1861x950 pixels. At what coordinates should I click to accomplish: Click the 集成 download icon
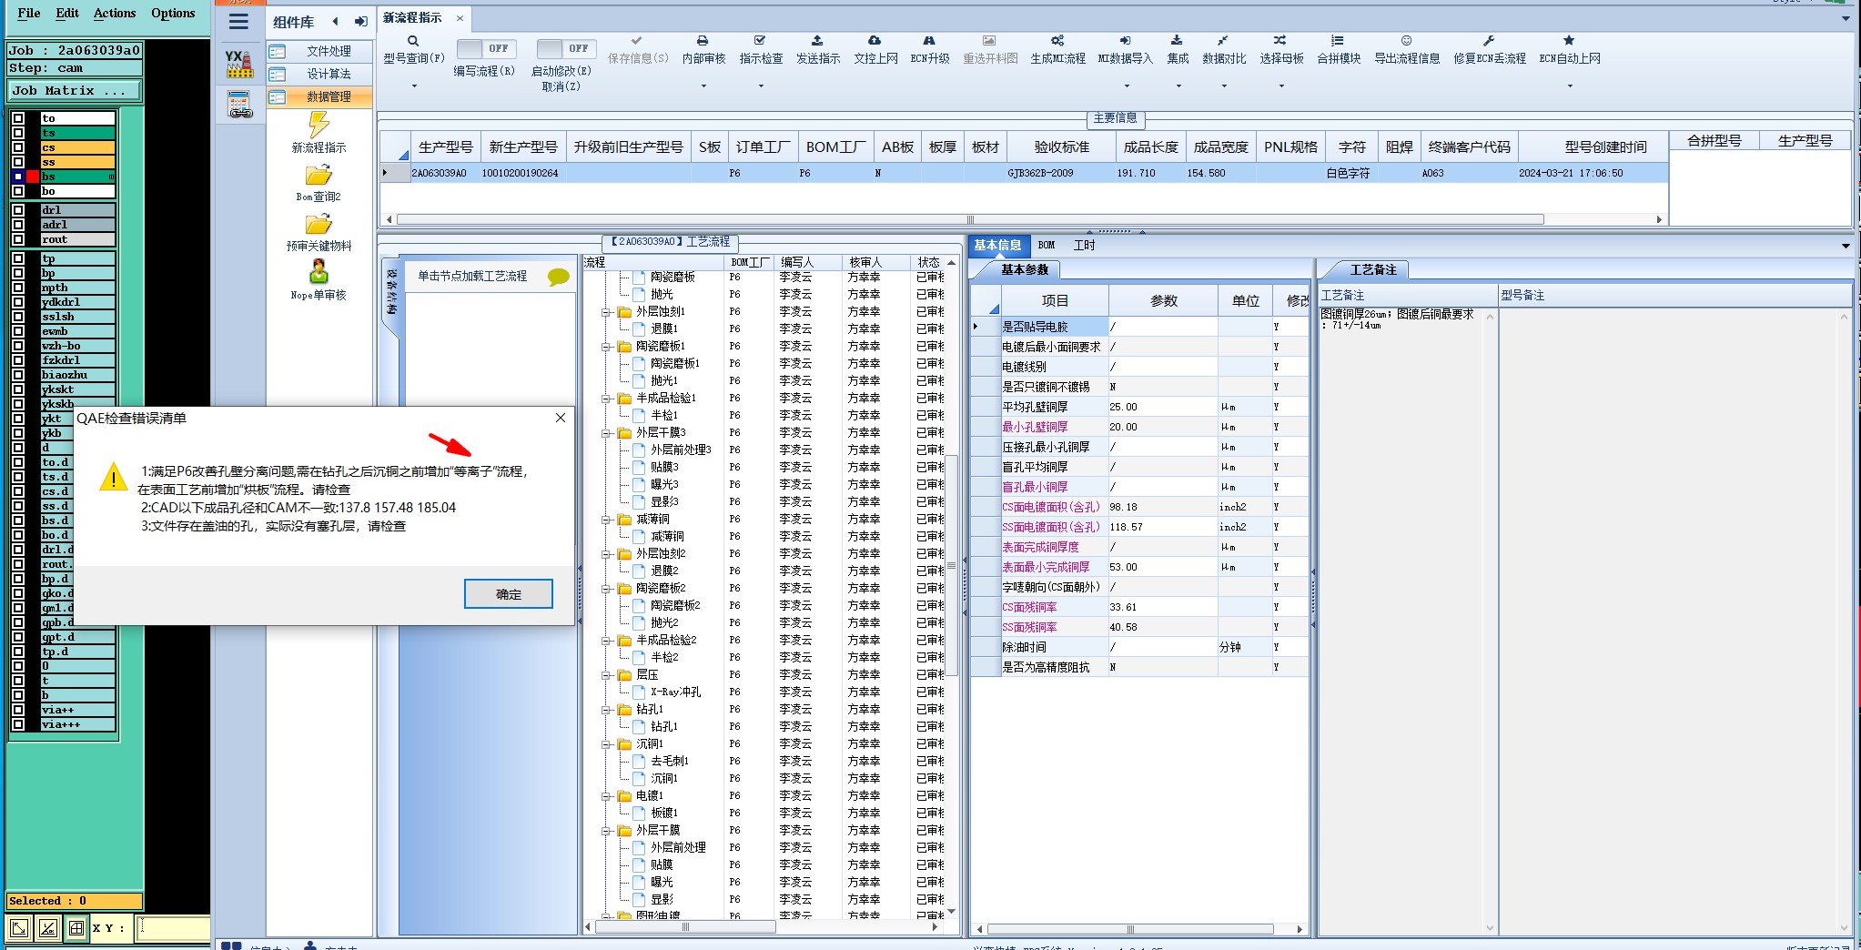pyautogui.click(x=1177, y=41)
